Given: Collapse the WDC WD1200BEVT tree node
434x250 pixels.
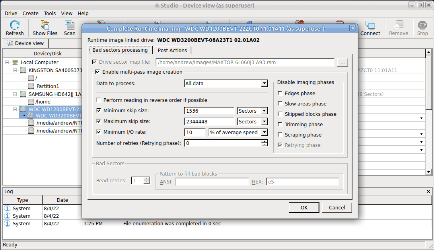Looking at the screenshot, I should coord(15,109).
